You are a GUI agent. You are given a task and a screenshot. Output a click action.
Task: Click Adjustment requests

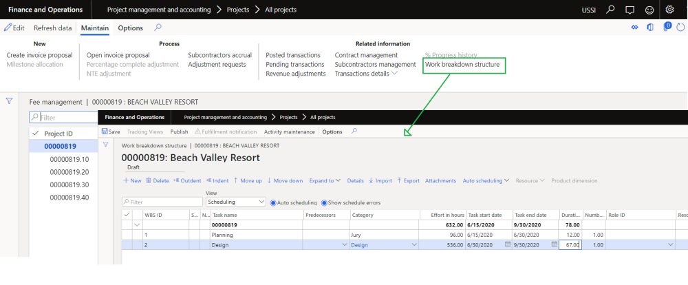[217, 64]
